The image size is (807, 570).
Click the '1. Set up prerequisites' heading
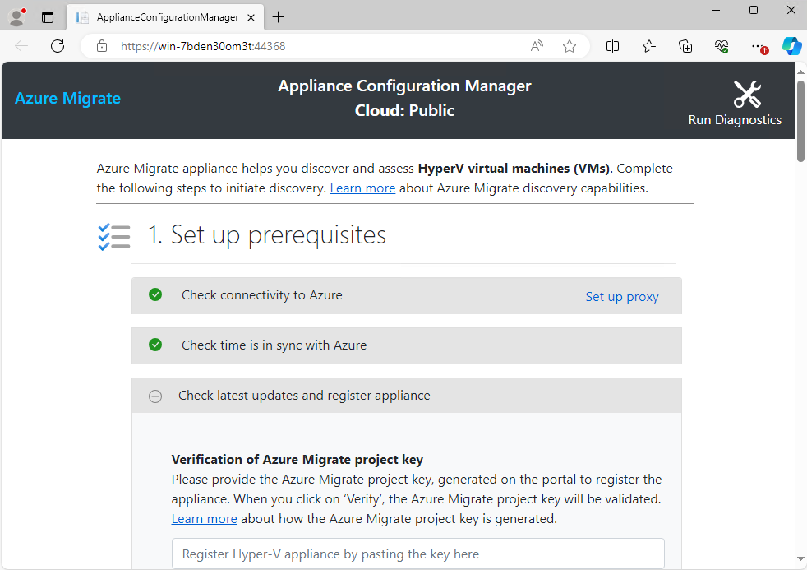point(266,234)
